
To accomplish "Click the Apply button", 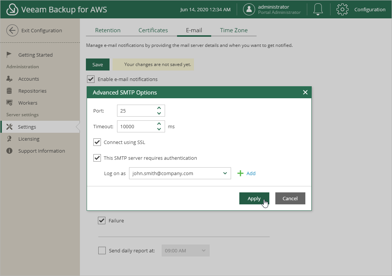I will [x=254, y=198].
